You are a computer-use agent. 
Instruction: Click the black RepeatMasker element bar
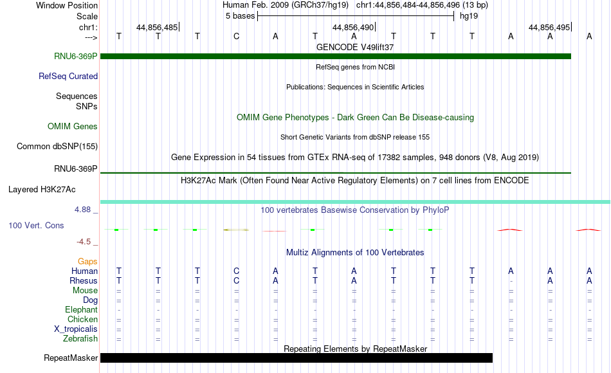click(296, 358)
